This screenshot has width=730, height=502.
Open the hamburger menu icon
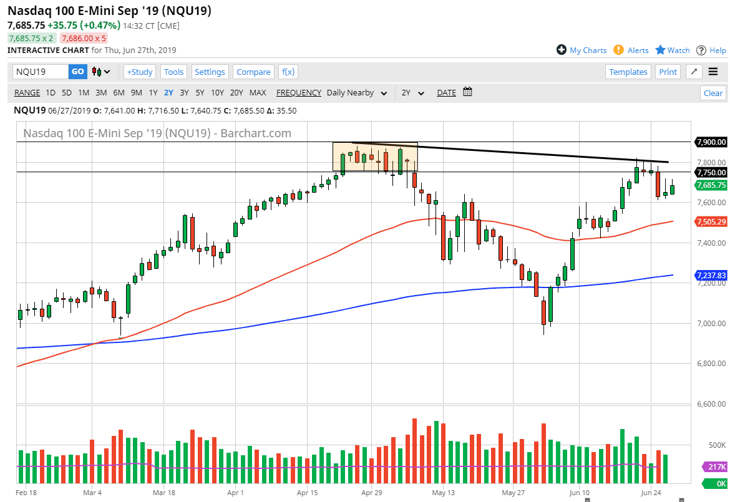713,71
